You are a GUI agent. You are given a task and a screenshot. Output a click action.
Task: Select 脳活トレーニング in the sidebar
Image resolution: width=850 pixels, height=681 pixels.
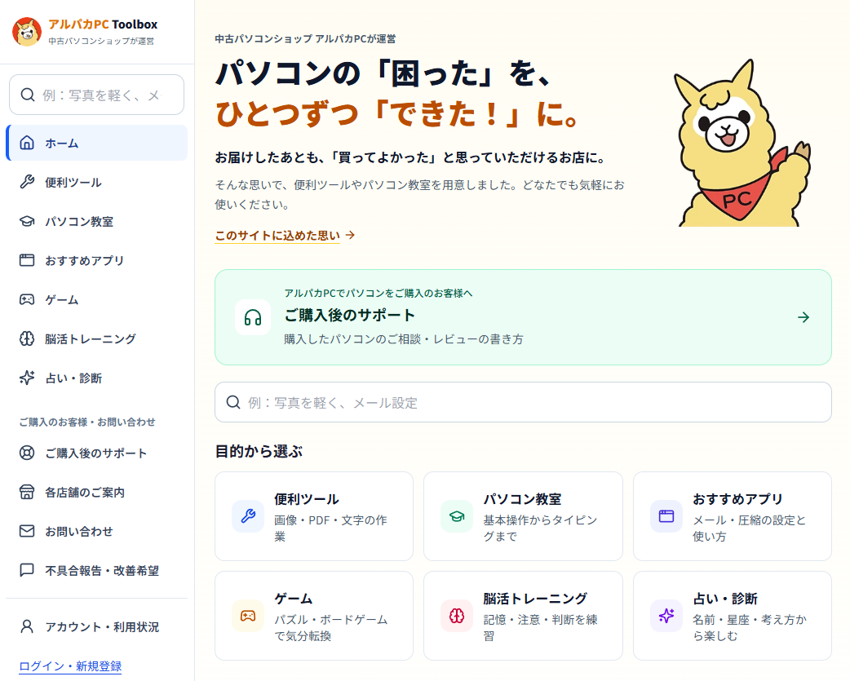click(x=96, y=338)
